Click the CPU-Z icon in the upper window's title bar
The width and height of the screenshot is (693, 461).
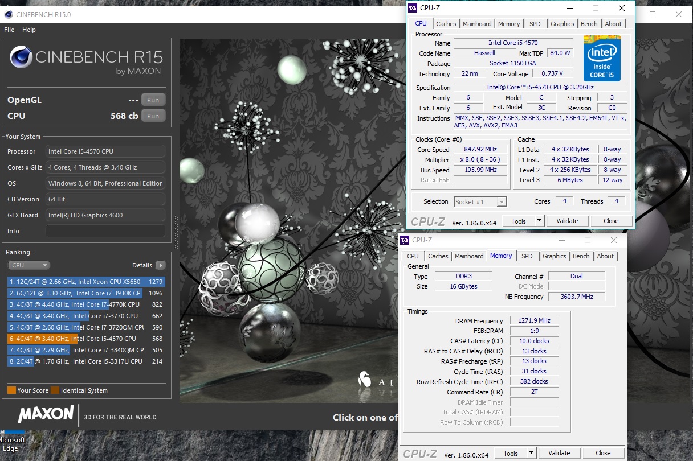coord(413,8)
